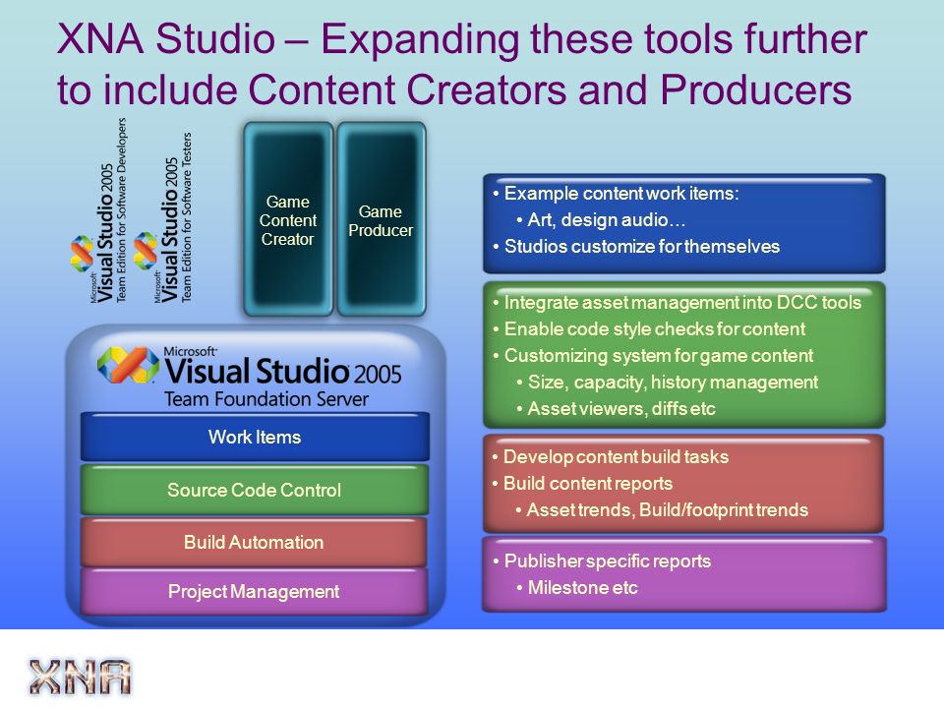Image resolution: width=944 pixels, height=708 pixels.
Task: Click the red Build Automation bar
Action: click(254, 542)
